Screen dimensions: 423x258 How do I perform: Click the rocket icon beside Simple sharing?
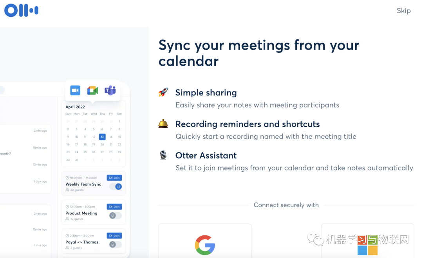pyautogui.click(x=163, y=92)
